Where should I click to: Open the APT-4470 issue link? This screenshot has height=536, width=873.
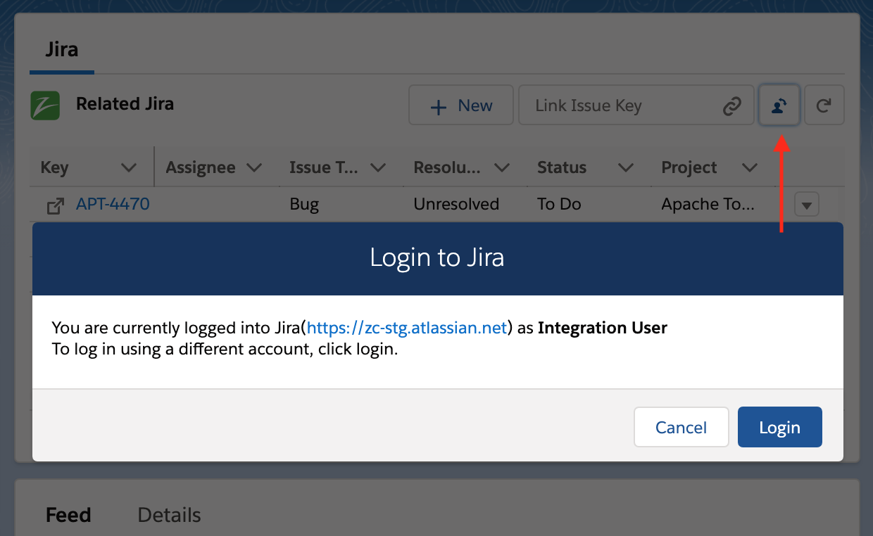(x=114, y=204)
